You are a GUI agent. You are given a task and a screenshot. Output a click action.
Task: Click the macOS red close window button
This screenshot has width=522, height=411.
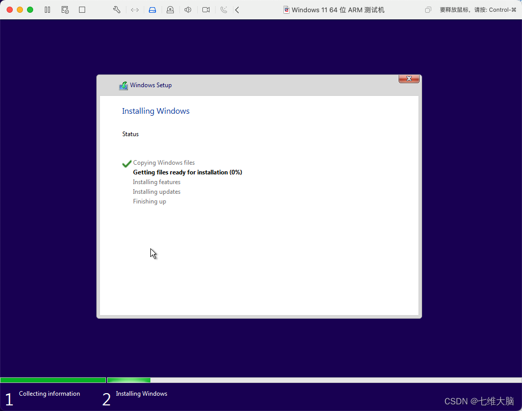pos(10,10)
